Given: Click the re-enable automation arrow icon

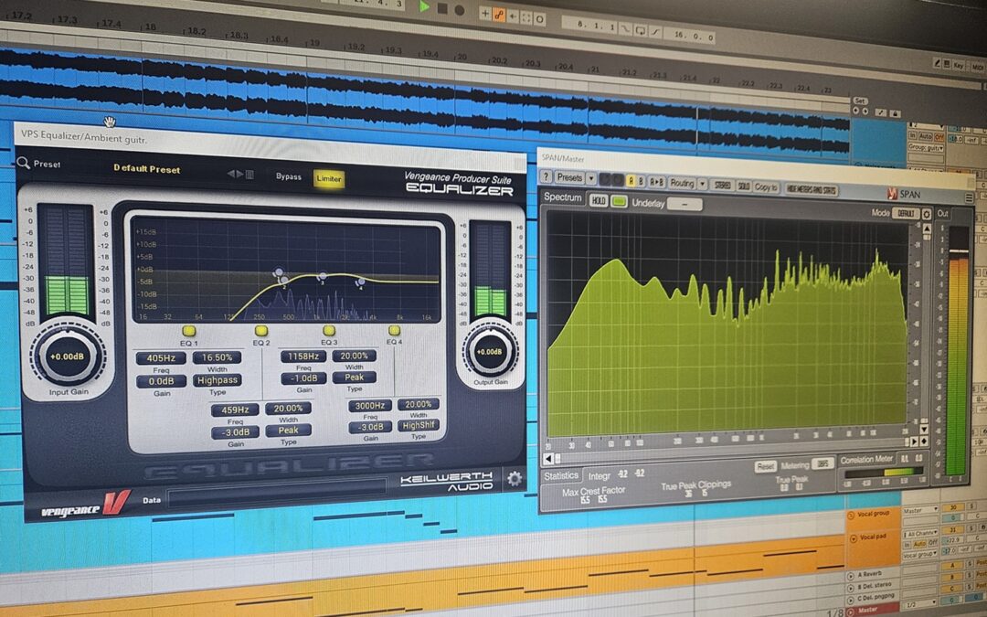Looking at the screenshot, I should pos(513,16).
